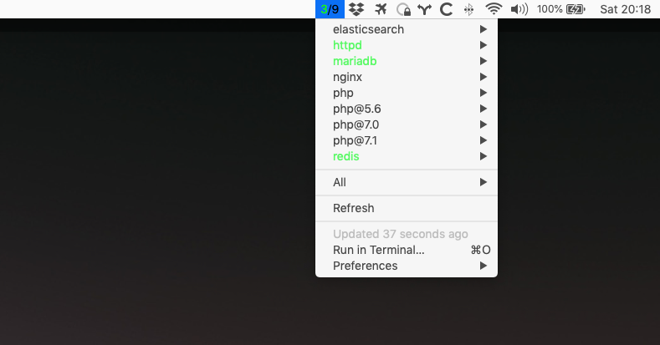Viewport: 660px width, 345px height.
Task: Click the branching arrows icon in menu bar
Action: pos(425,9)
